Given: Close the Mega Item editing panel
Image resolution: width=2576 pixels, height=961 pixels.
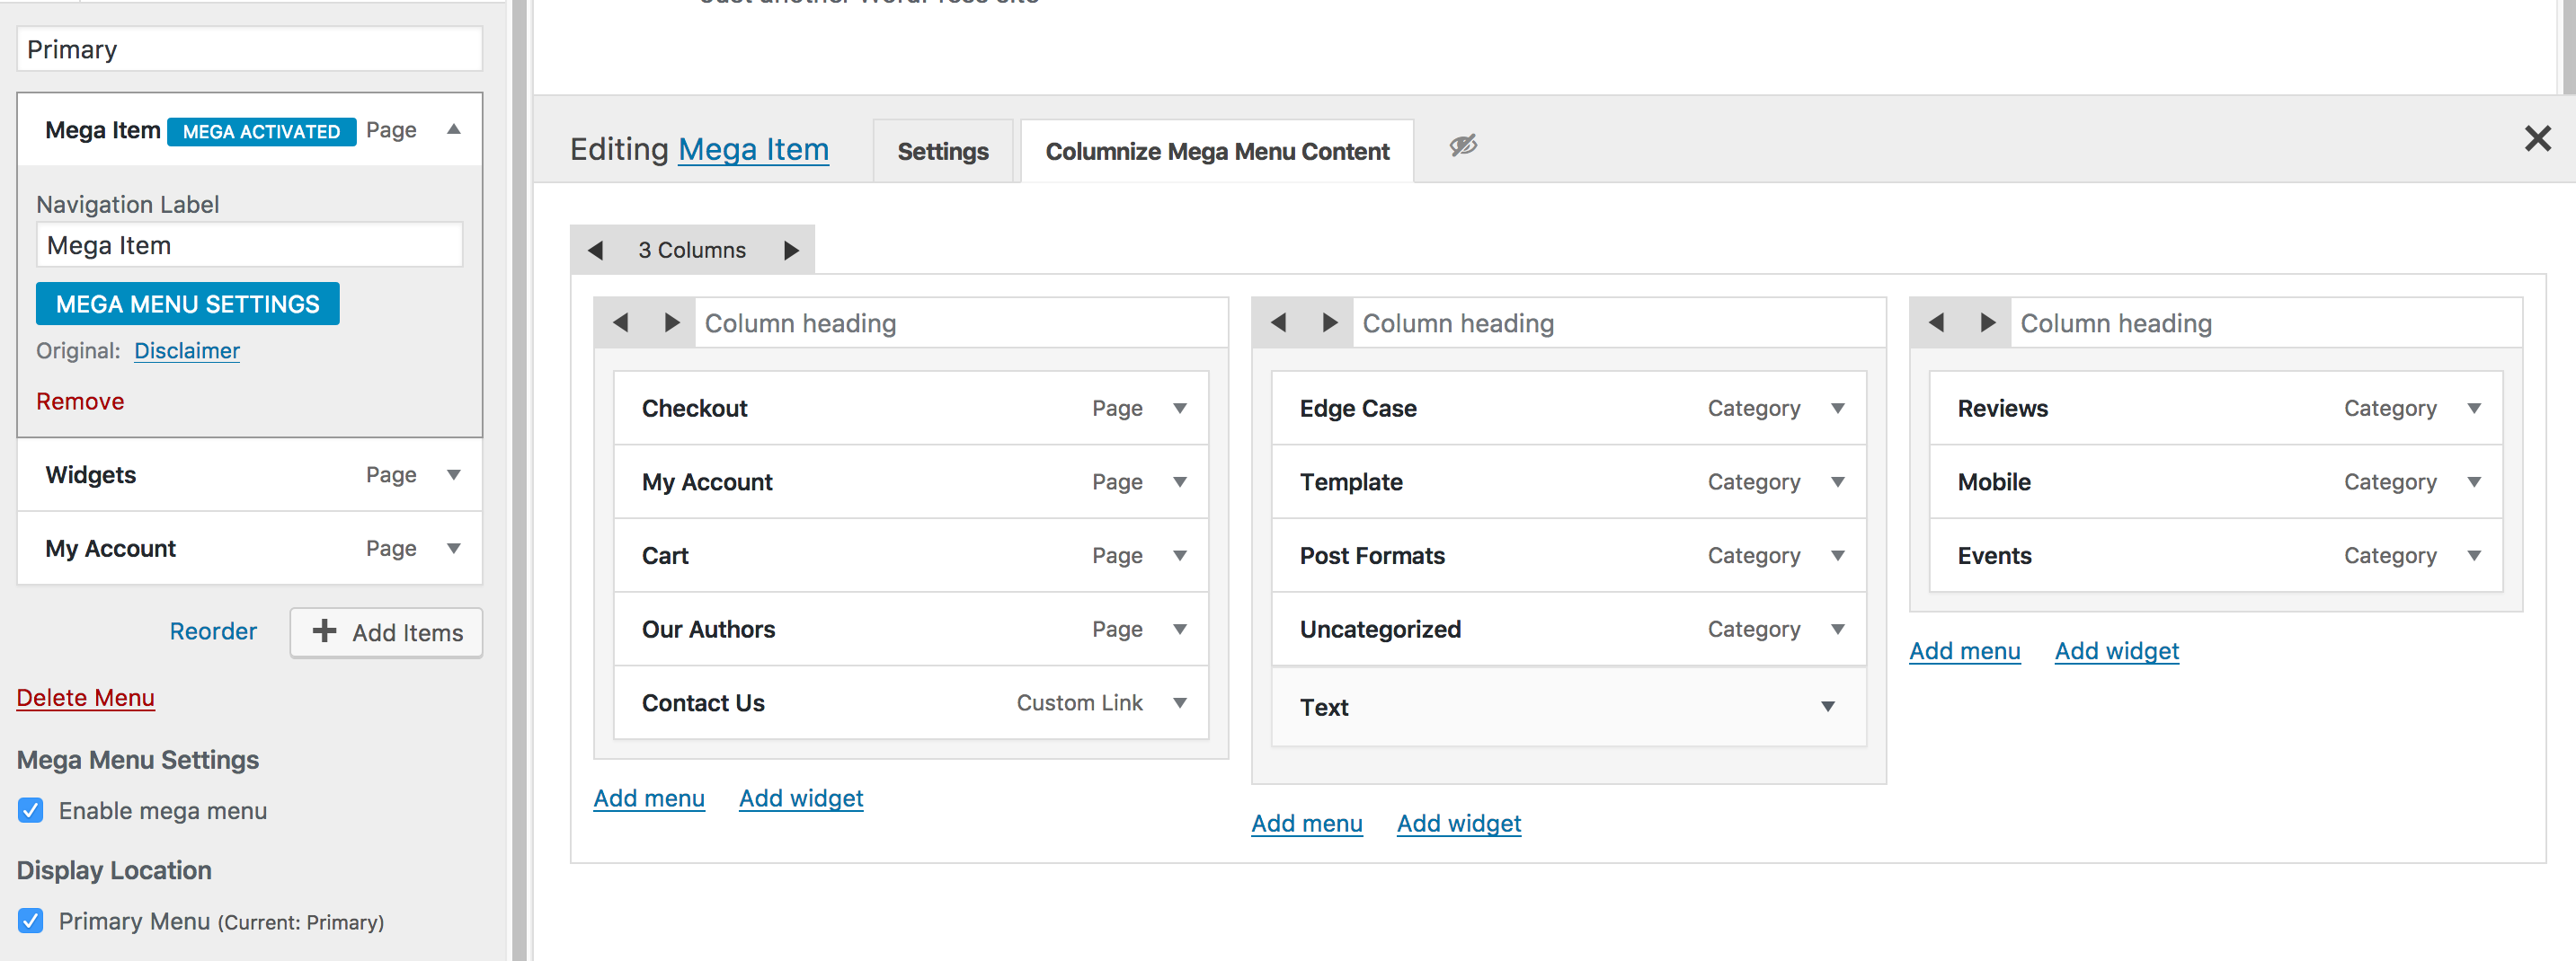Looking at the screenshot, I should click(x=2537, y=137).
